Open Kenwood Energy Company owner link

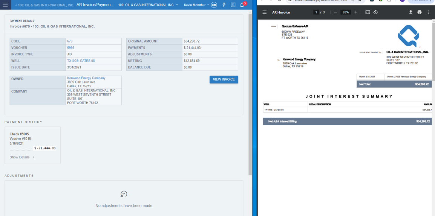[x=86, y=78]
